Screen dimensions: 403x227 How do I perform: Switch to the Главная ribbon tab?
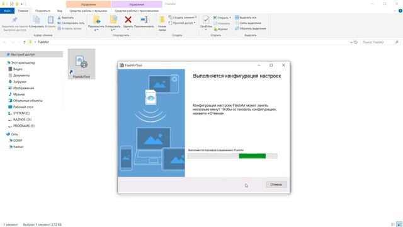[23, 11]
